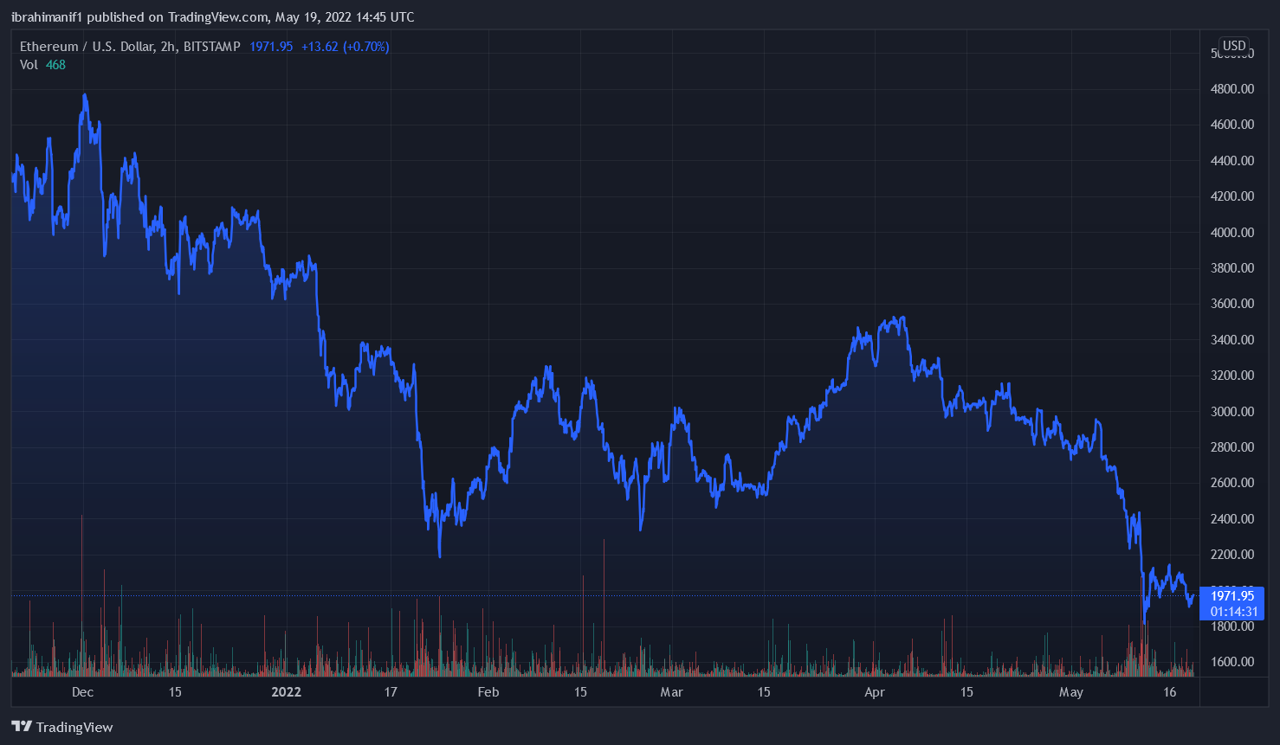
Task: Click the 01:14:31 candle countdown timer
Action: (1233, 612)
